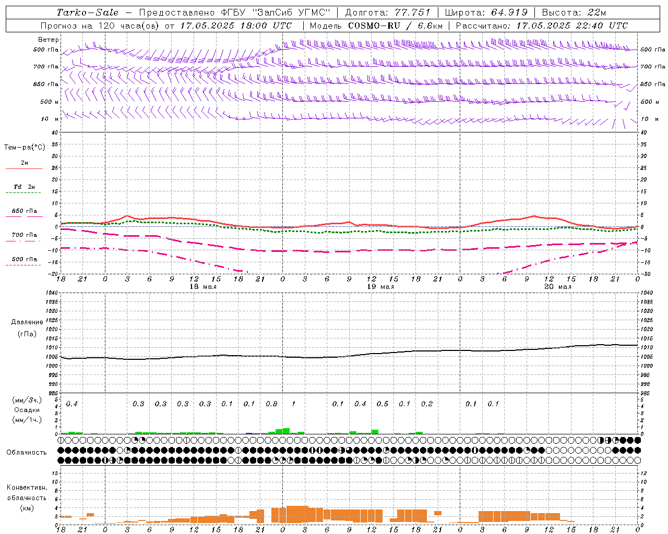Click the dash-dot pink line sample under temperature legend '700 гПа'
Viewport: 668px width, 534px height.
pos(23,241)
